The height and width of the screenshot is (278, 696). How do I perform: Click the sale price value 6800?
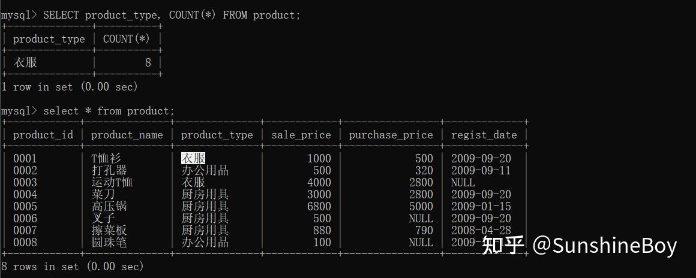319,206
